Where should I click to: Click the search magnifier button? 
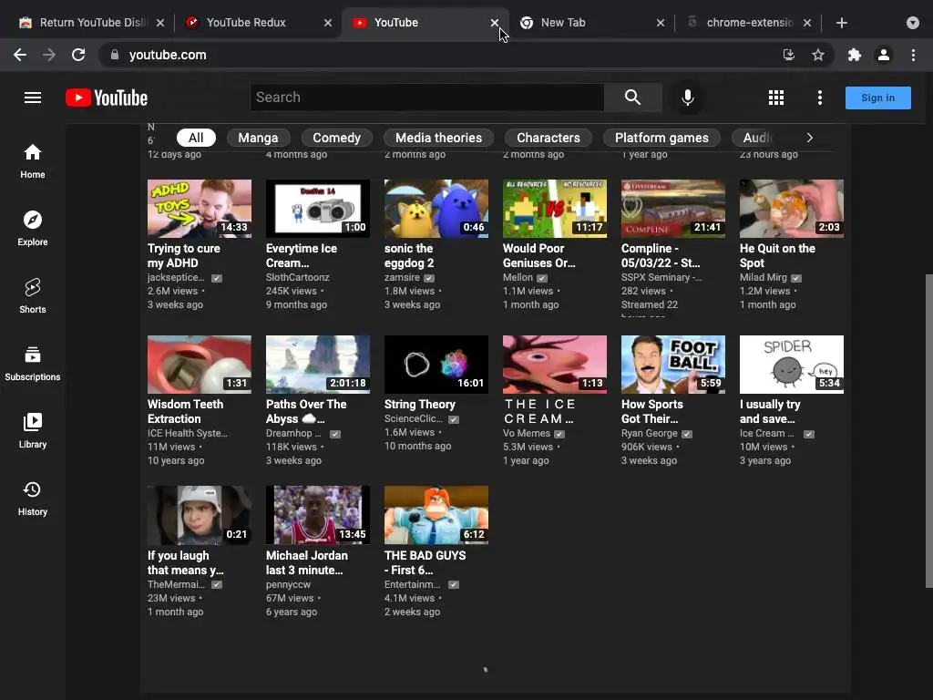pos(632,98)
